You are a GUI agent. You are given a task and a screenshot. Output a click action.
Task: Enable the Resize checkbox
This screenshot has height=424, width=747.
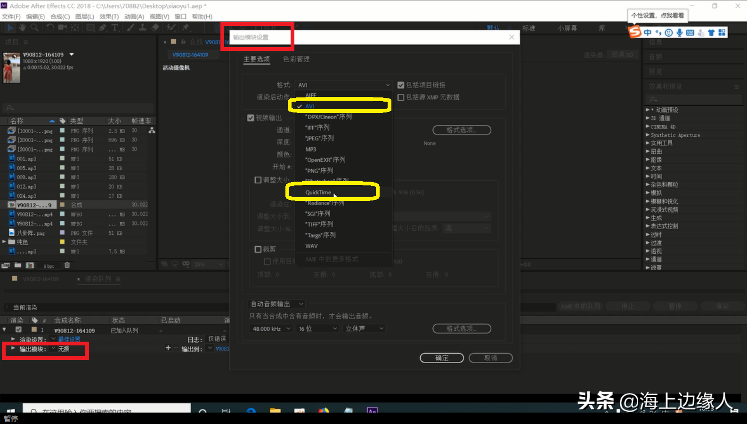point(258,180)
